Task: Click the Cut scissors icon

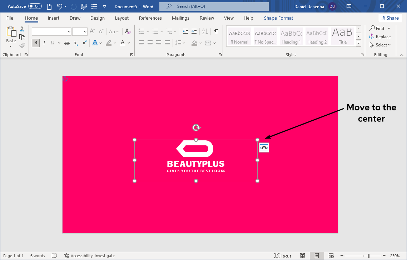Action: pyautogui.click(x=22, y=29)
